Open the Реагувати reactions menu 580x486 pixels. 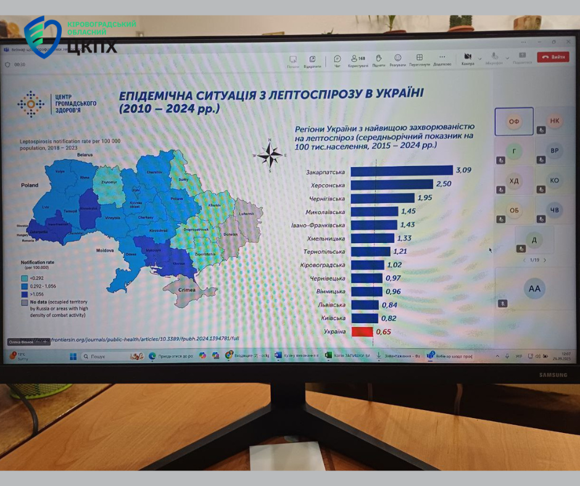[x=398, y=60]
